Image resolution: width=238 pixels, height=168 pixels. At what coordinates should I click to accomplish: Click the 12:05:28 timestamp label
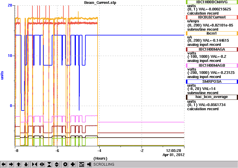point(174,151)
